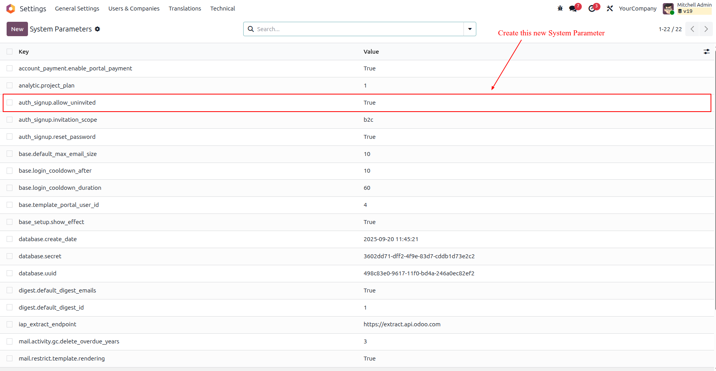Check mail.activity.gc.delete_overdue_years row checkbox

[10, 341]
